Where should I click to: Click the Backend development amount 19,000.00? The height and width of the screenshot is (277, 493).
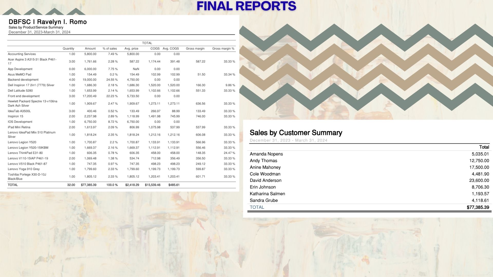pos(89,80)
